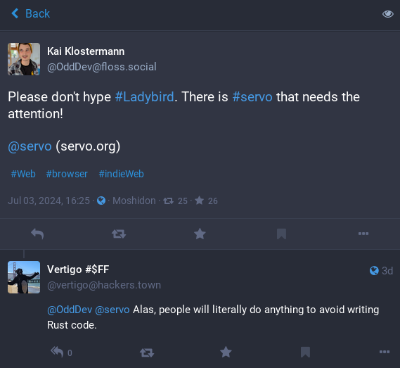Boost Kai Klostermann's post
Viewport: 400px width, 368px height.
(119, 234)
